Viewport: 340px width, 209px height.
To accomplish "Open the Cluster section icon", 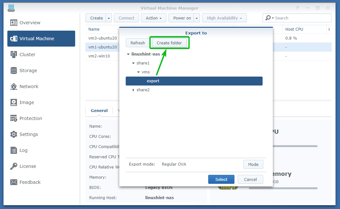I will pyautogui.click(x=14, y=55).
